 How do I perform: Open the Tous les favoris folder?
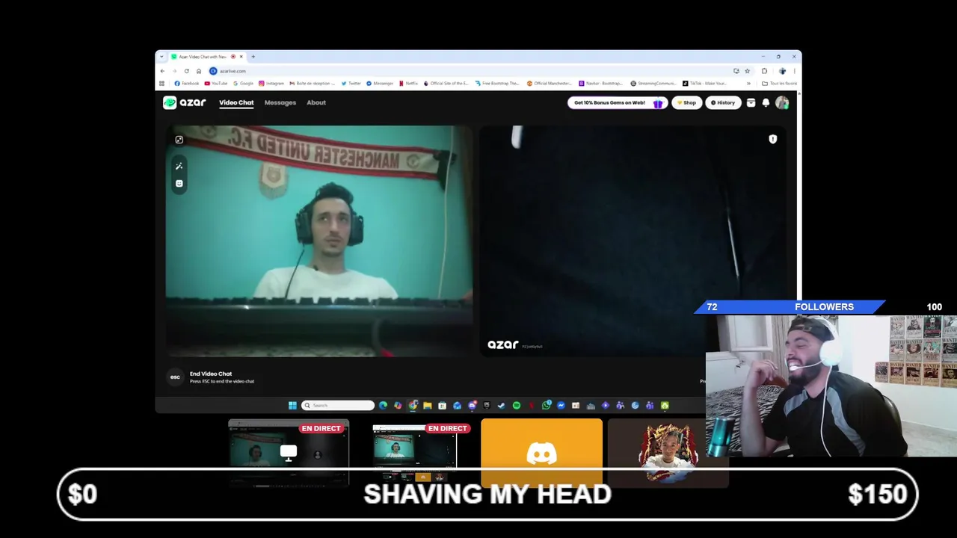pos(779,84)
